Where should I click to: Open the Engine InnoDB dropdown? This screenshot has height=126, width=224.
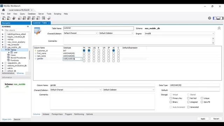(179, 34)
